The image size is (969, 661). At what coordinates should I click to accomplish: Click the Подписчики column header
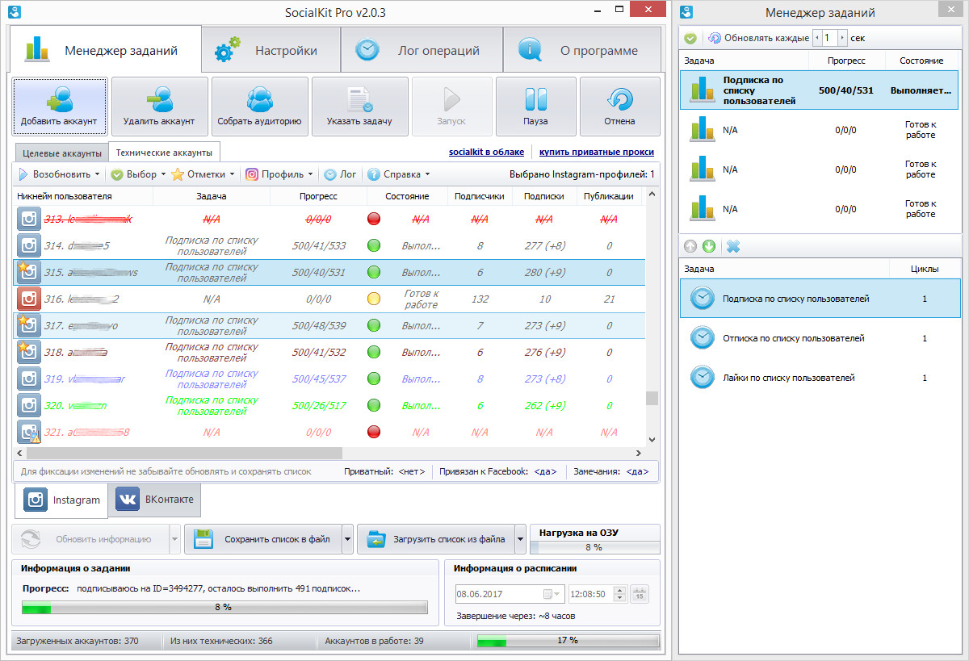point(479,196)
